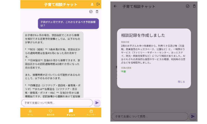Click the purple user message about vaccinations
This screenshot has height=124, width=207.
[x=68, y=24]
